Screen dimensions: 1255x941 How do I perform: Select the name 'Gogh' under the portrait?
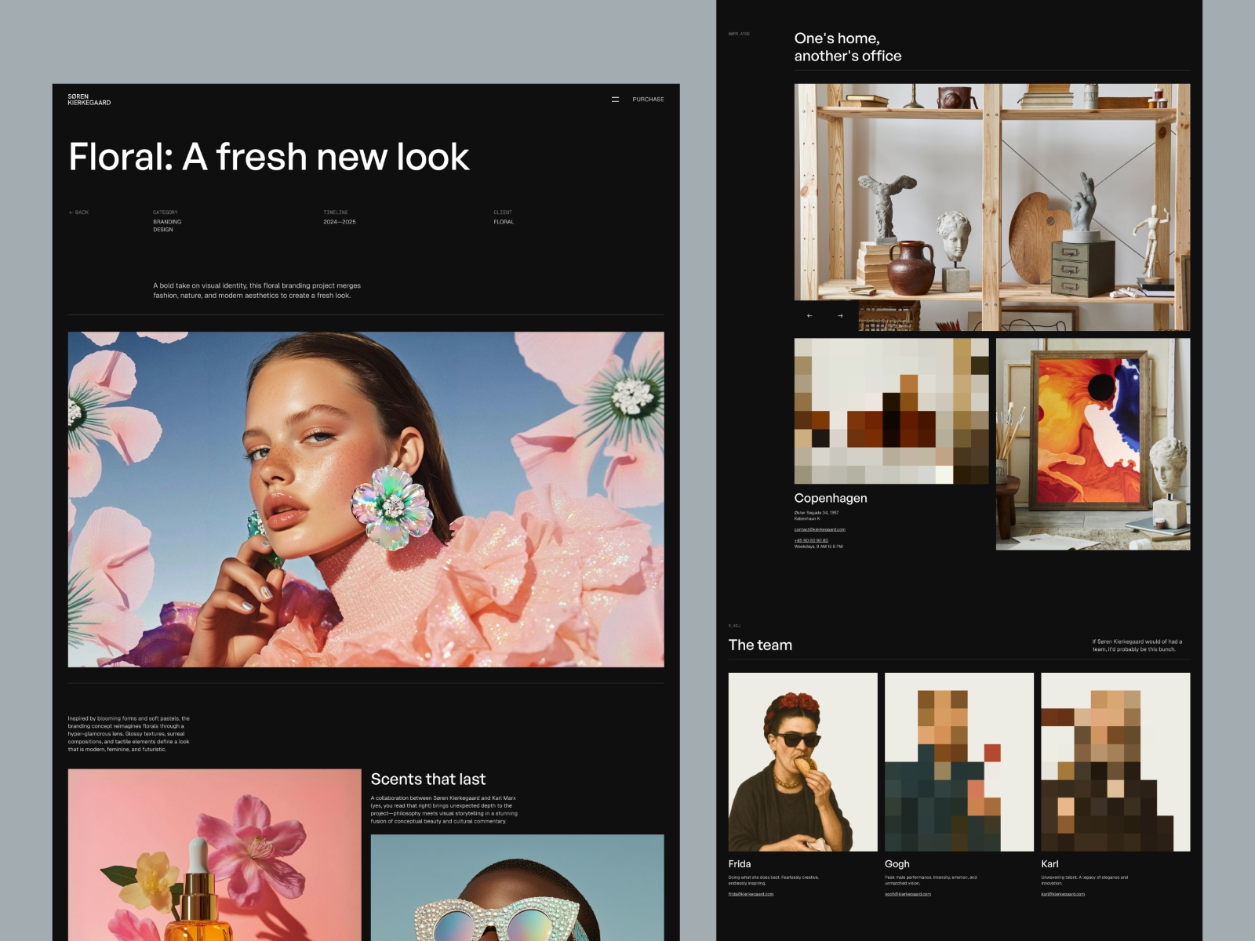coord(897,864)
